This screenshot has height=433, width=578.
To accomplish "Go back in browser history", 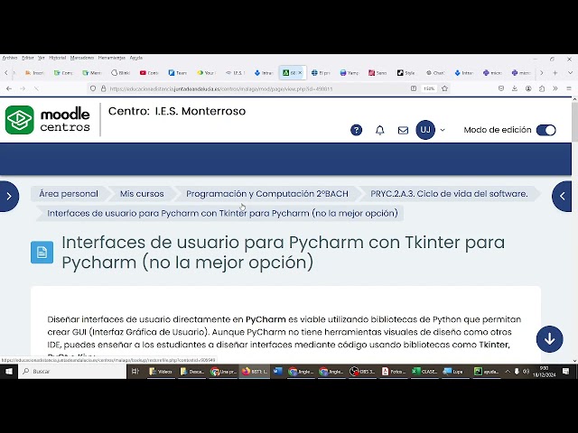I will pos(9,88).
